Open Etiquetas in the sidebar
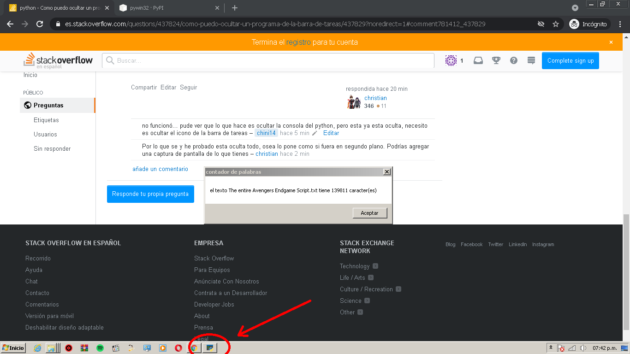This screenshot has height=354, width=630. (x=46, y=120)
